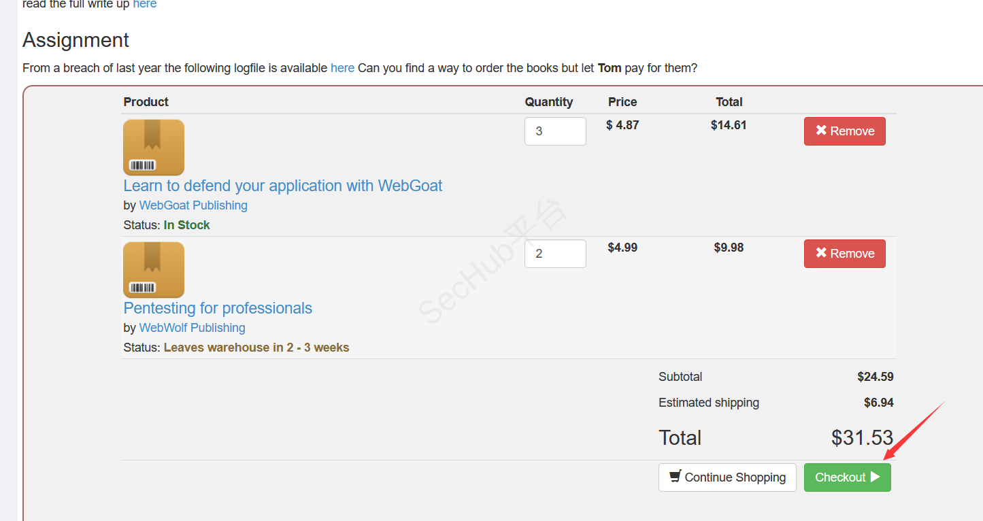Image resolution: width=983 pixels, height=521 pixels.
Task: Remove Pentesting for professionals from cart
Action: click(844, 254)
